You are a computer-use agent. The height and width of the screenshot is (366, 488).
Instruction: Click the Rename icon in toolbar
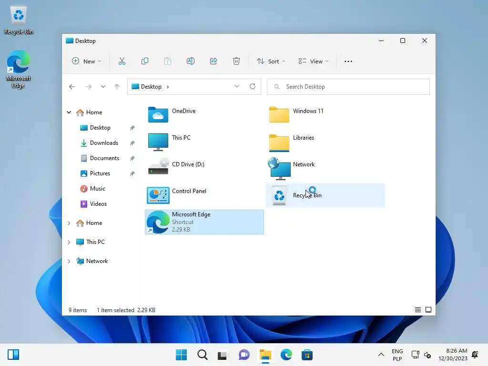(x=191, y=61)
